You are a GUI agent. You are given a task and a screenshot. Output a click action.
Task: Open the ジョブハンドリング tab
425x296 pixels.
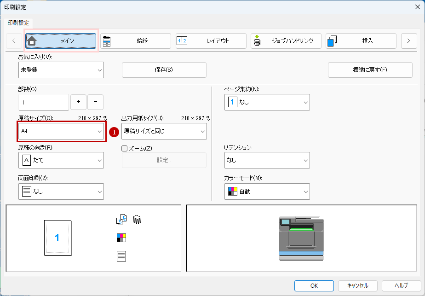point(286,41)
